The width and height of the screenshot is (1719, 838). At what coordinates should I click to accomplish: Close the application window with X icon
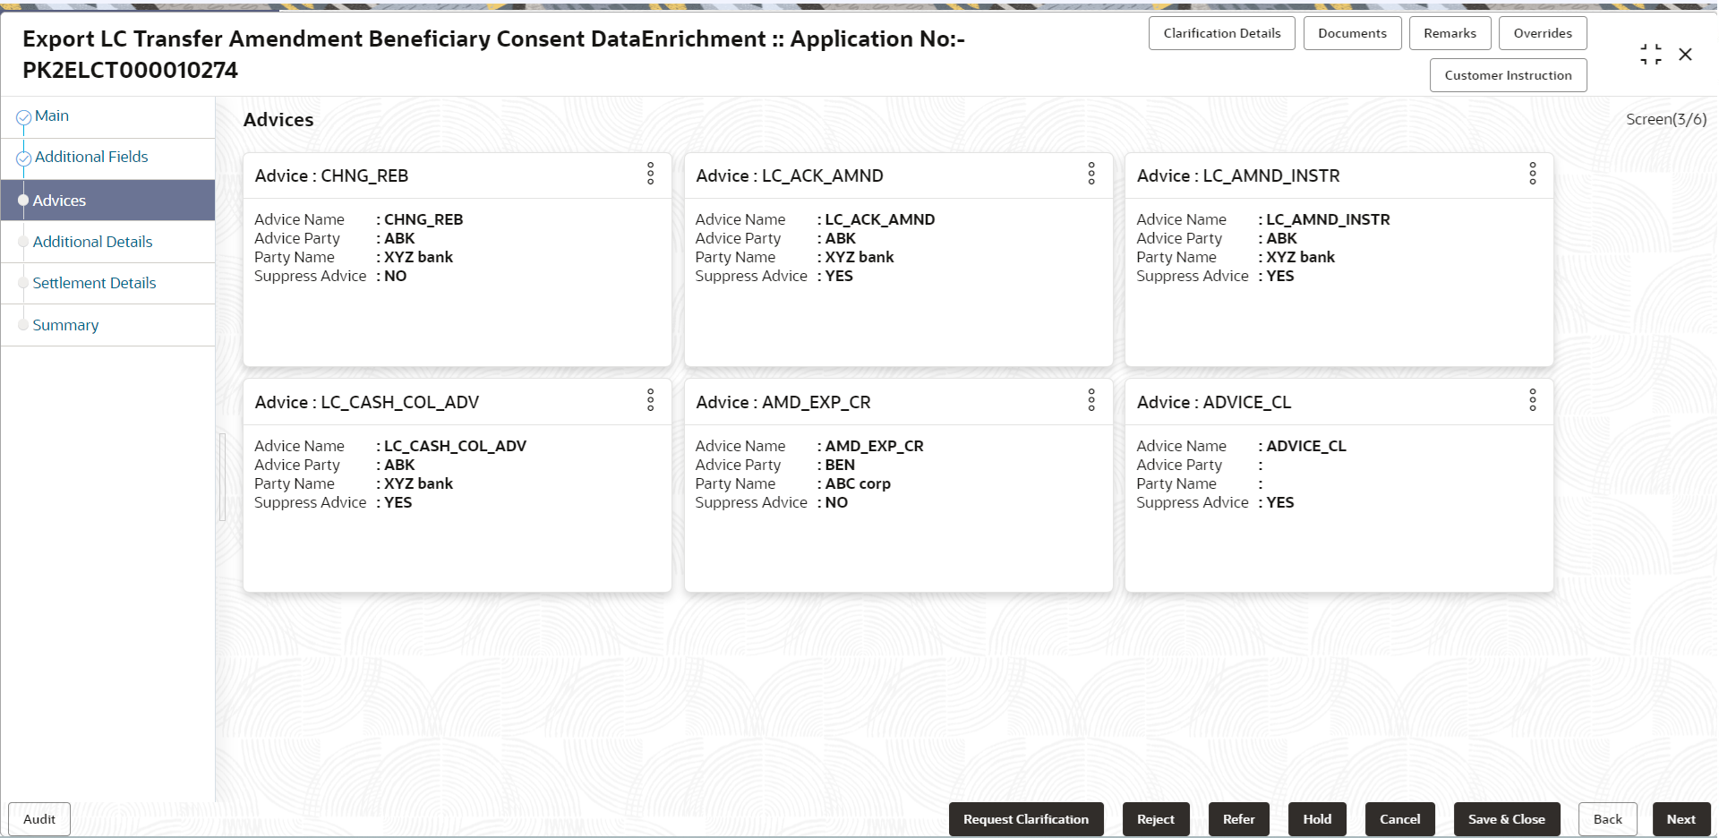[x=1685, y=55]
